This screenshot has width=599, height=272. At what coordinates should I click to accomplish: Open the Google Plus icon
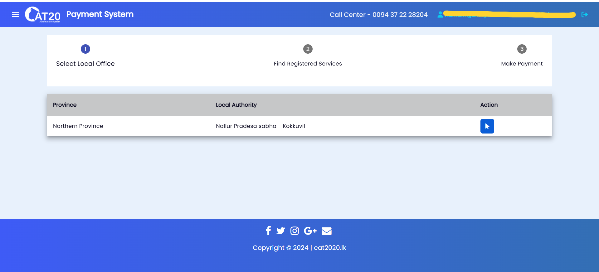click(310, 231)
